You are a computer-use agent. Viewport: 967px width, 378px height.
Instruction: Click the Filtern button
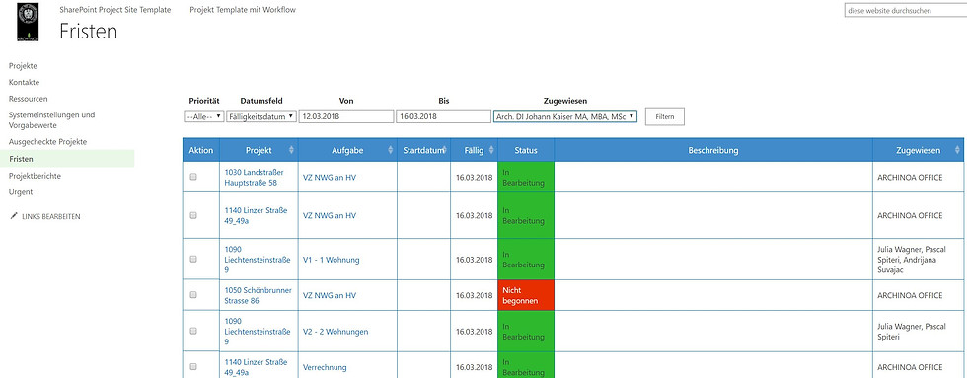point(665,116)
